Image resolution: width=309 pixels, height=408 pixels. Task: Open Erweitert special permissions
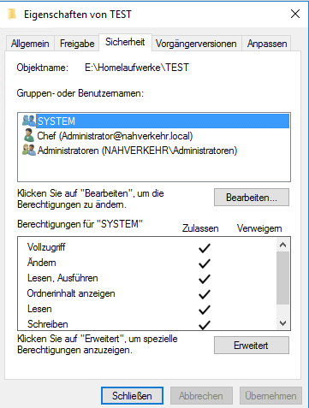click(x=252, y=346)
